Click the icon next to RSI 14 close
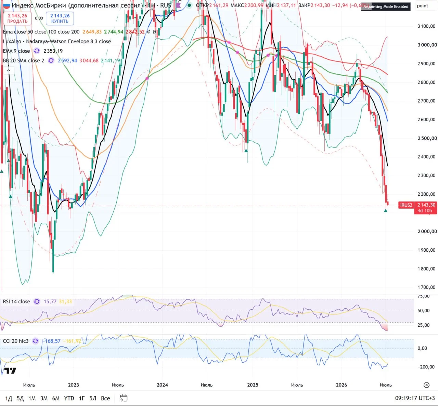 point(37,302)
